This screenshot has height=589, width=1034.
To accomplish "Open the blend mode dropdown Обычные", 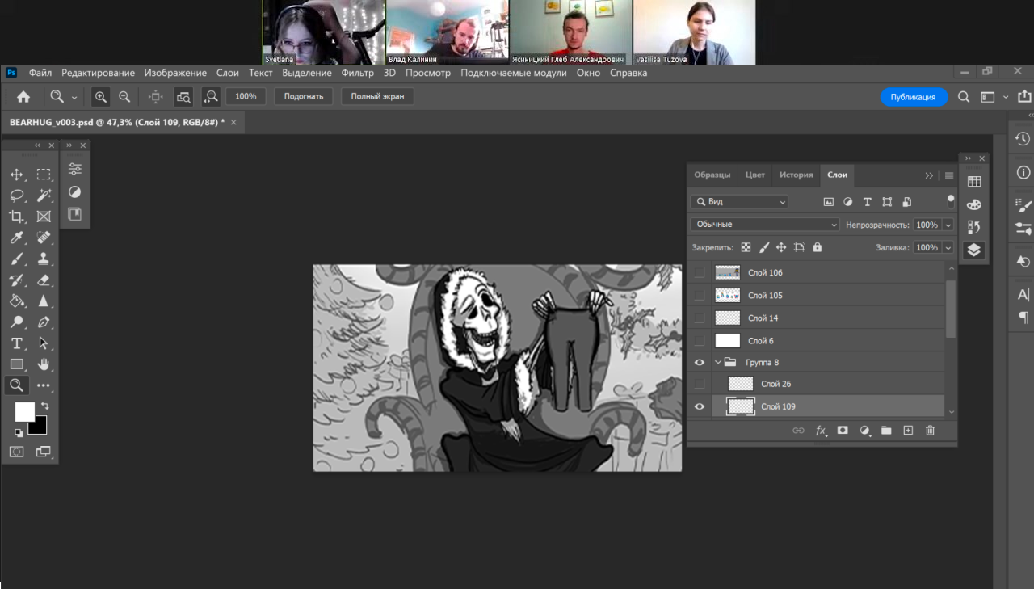I will (765, 225).
